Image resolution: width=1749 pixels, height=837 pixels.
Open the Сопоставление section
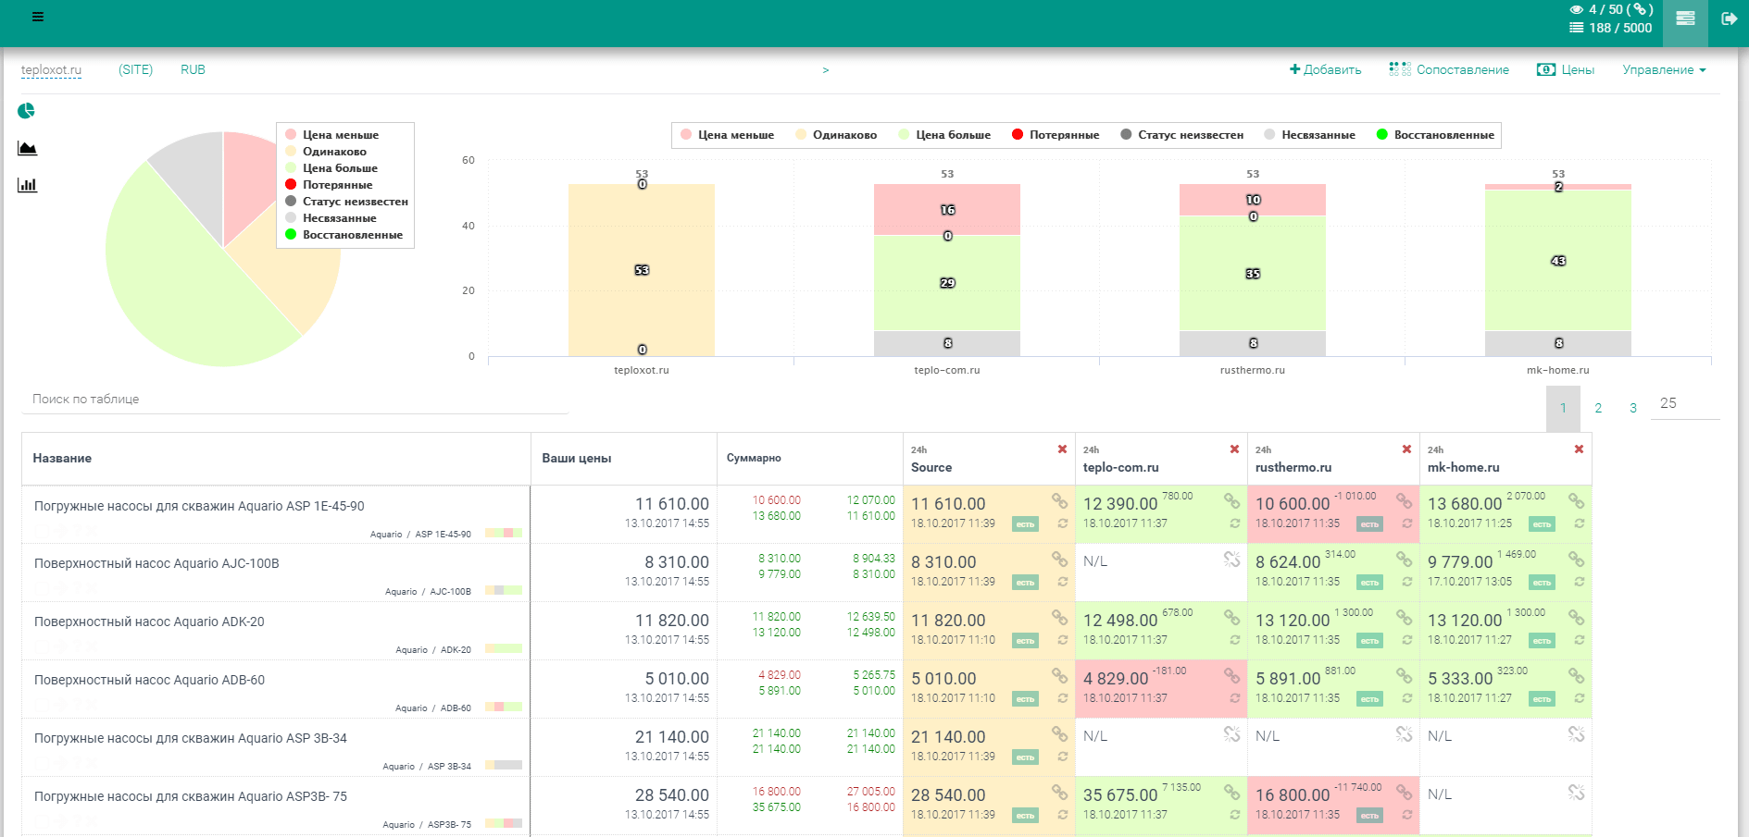[x=1449, y=70]
